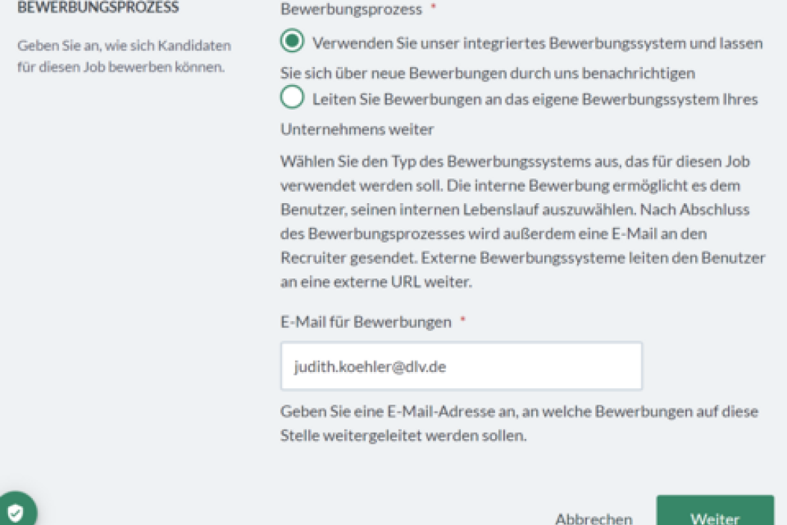Click the E-Mail für Bewerbungen input field
This screenshot has width=787, height=525.
coord(461,366)
